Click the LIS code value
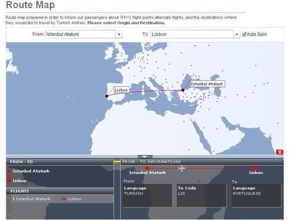The image size is (289, 221). tap(182, 193)
